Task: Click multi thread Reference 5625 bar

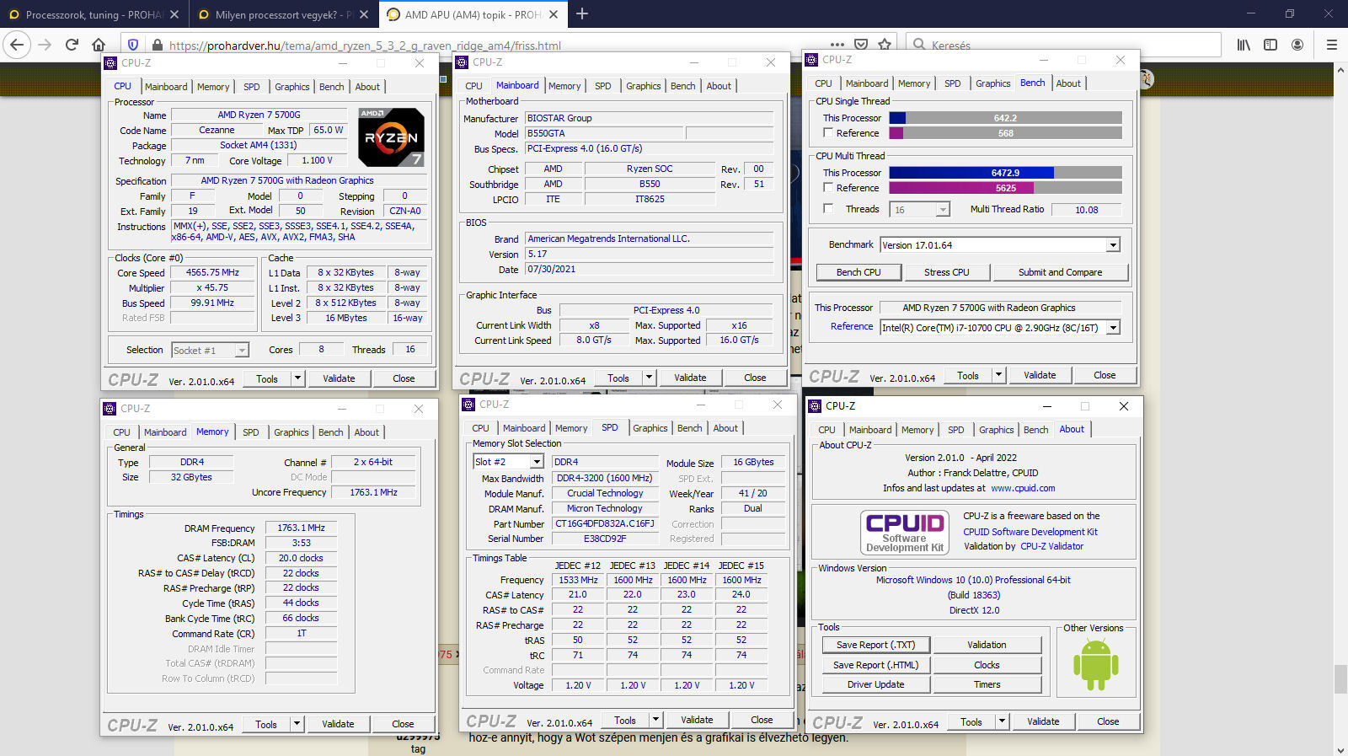Action: (1005, 188)
